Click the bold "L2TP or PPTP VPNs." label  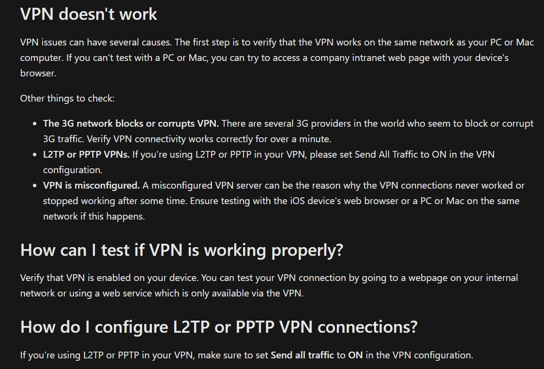click(86, 154)
